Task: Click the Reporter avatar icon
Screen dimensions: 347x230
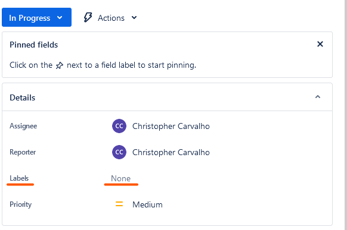Action: tap(119, 152)
